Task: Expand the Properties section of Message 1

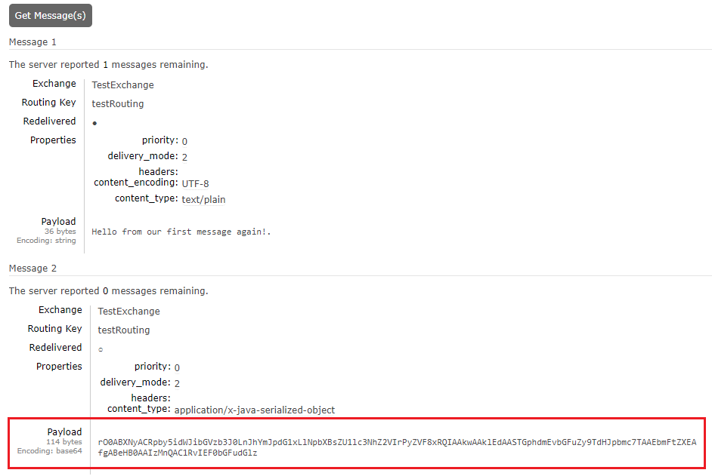Action: click(54, 140)
